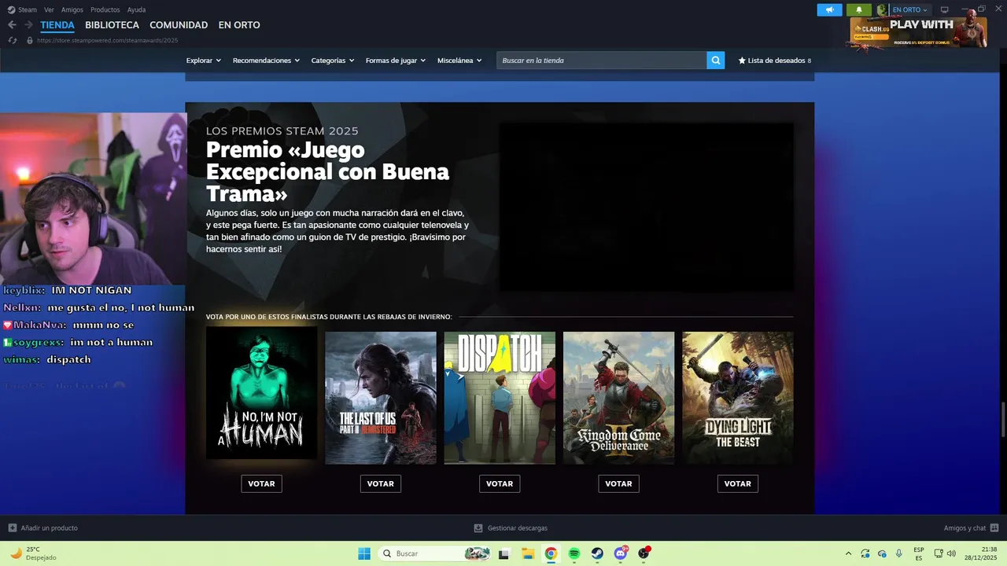Go forward with the Steam forward arrow
Screen dimensions: 1007x566
(x=28, y=25)
